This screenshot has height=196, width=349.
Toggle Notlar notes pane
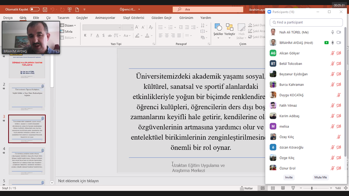pyautogui.click(x=246, y=188)
